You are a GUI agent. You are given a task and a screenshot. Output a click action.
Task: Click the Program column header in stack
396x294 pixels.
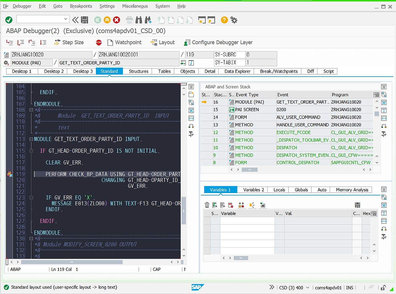pos(352,94)
